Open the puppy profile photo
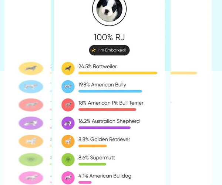Viewport: 222px width, 185px height. 109,9
